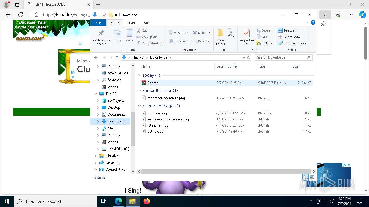Click Select none in ribbon
369x207 pixels.
point(289,37)
